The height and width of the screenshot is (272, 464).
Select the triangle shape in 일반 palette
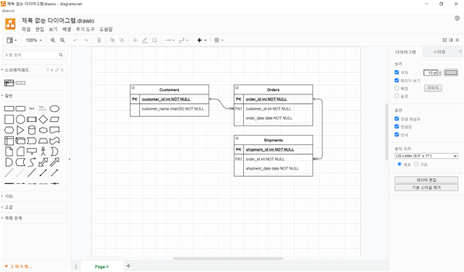pyautogui.click(x=20, y=130)
